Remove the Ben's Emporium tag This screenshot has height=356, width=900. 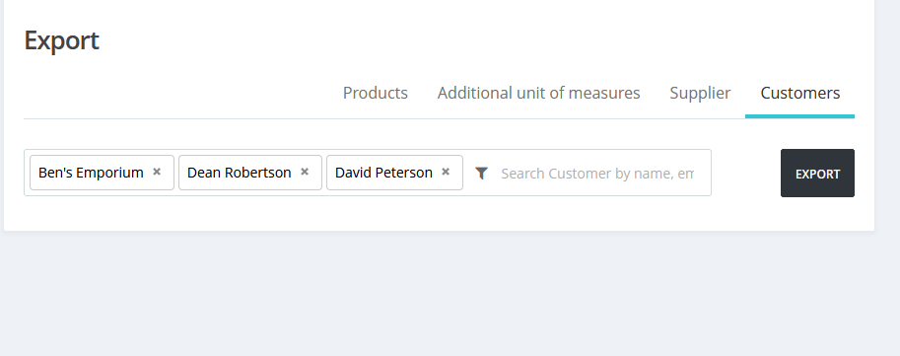(x=157, y=172)
